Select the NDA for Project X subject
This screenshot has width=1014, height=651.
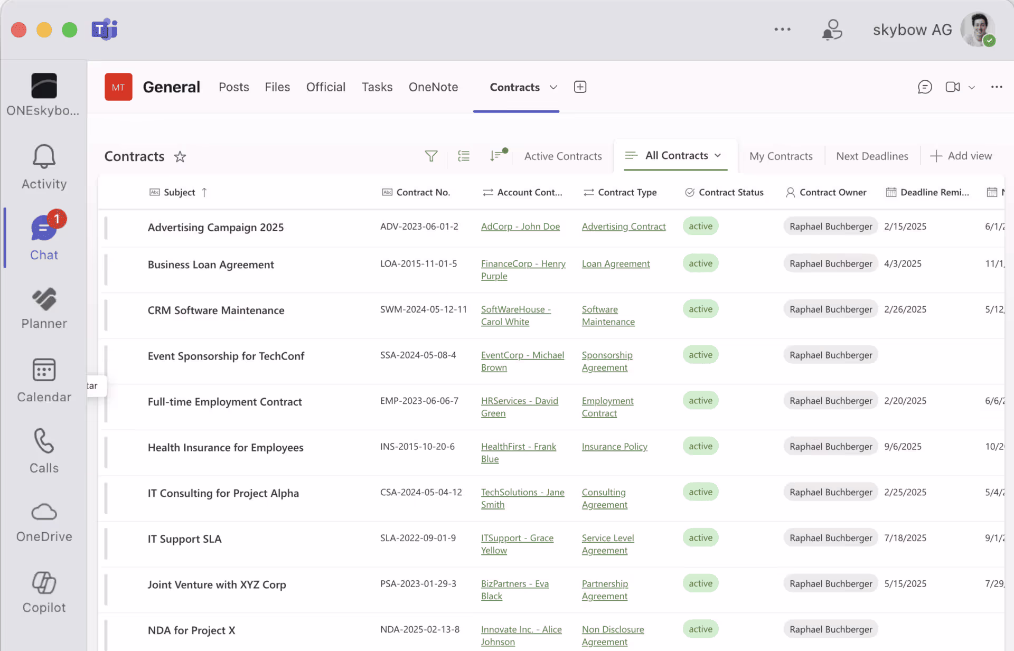click(191, 630)
